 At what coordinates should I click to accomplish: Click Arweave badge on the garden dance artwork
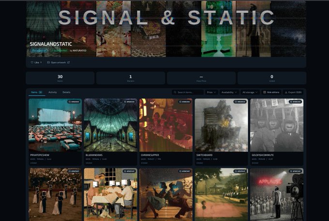tap(74, 171)
